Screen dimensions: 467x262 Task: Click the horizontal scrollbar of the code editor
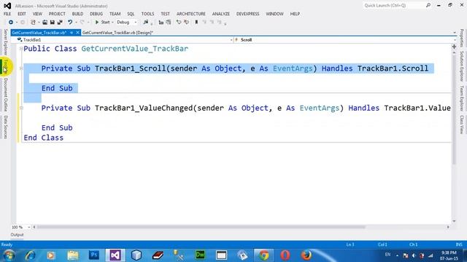[x=201, y=227]
